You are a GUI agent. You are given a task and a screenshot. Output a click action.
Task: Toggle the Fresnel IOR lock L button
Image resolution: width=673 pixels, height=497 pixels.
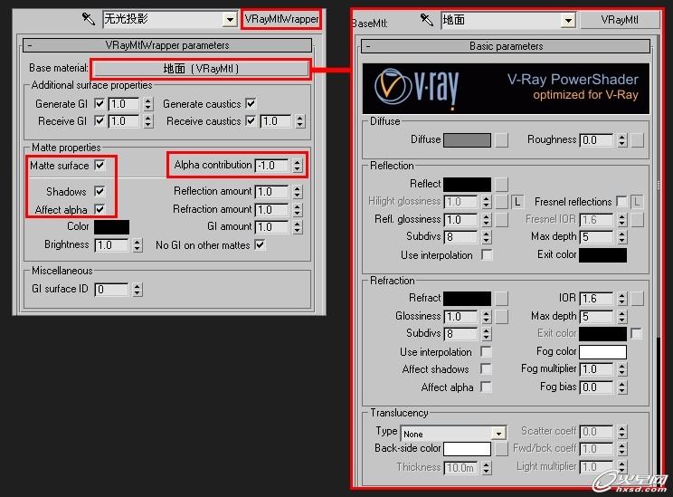point(637,201)
